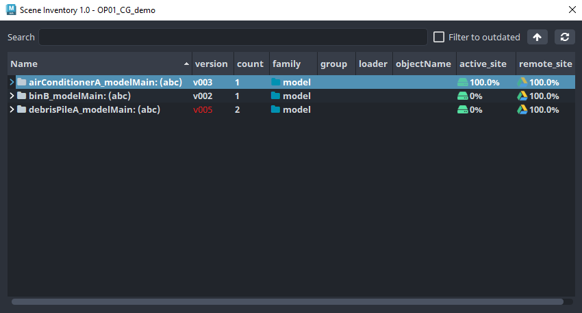Click the Name column sort arrow indicator
Screen dimensions: 582x313
pos(186,64)
